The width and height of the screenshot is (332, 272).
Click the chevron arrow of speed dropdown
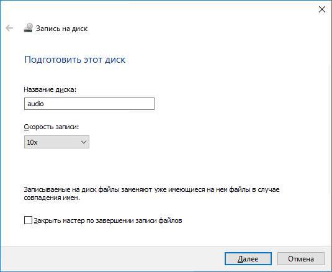point(84,142)
